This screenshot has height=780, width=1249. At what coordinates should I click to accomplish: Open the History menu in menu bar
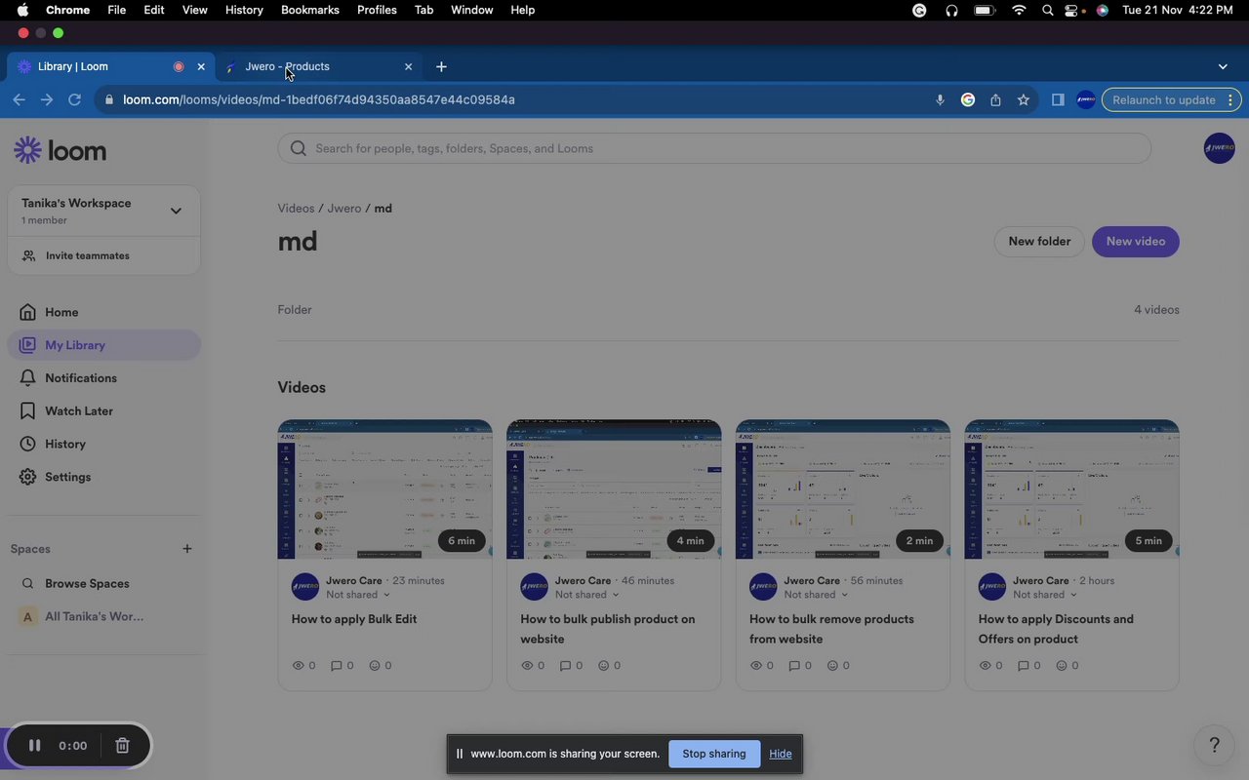pos(244,10)
